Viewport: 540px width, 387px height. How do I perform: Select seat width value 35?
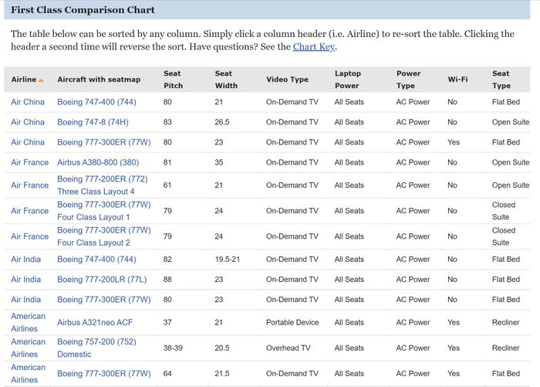[x=219, y=162]
